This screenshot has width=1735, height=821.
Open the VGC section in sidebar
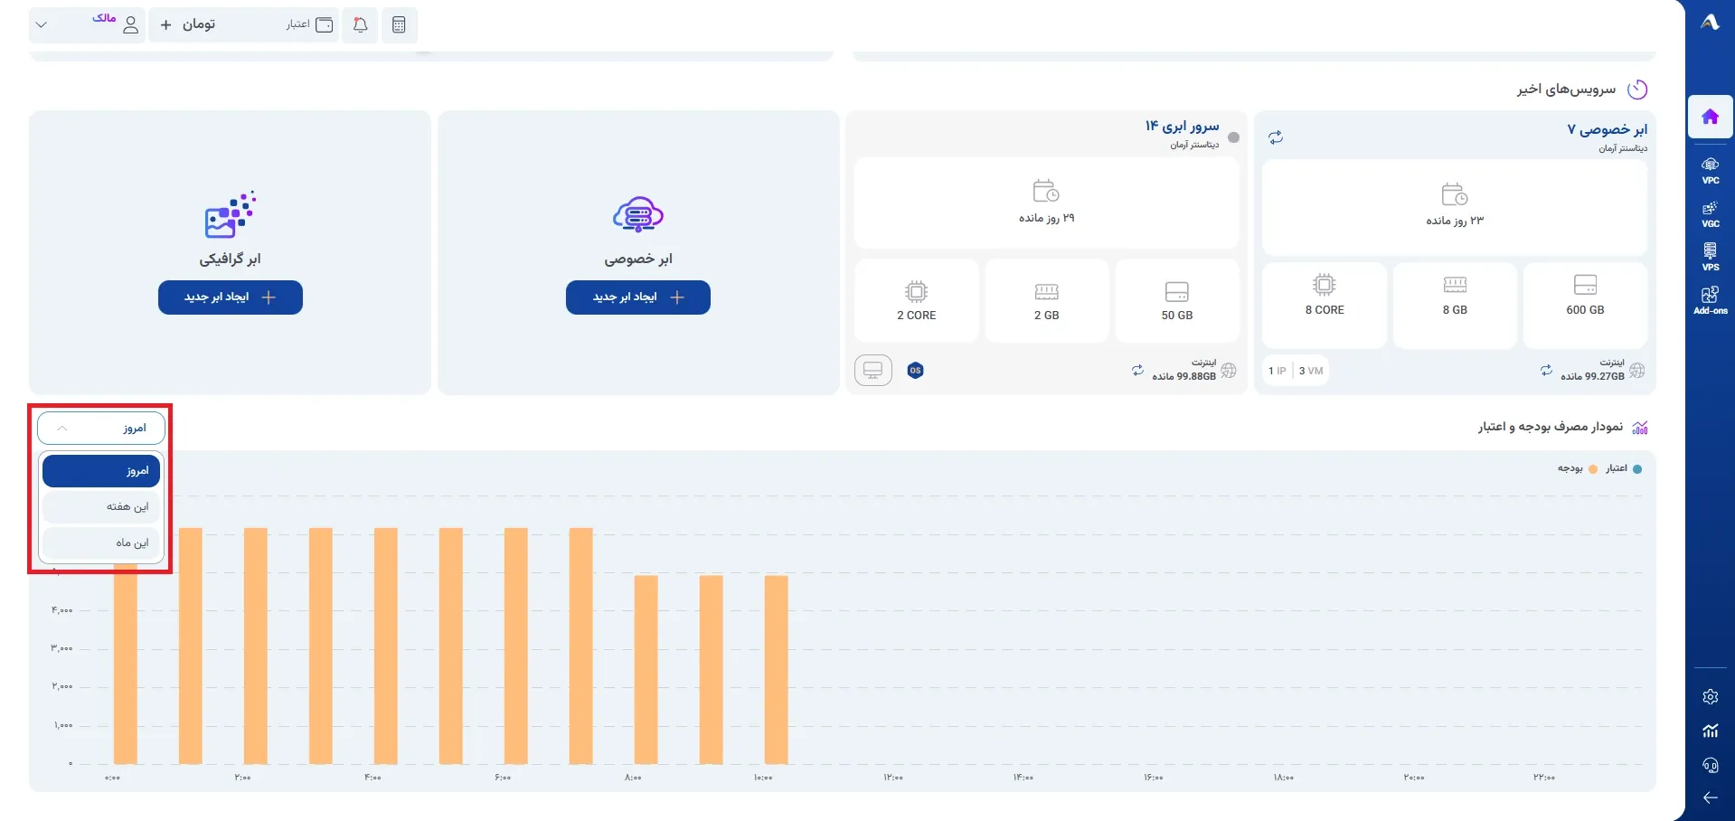tap(1710, 213)
